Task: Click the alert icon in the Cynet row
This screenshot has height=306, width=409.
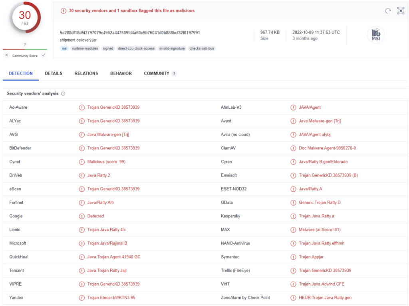Action: [81, 162]
